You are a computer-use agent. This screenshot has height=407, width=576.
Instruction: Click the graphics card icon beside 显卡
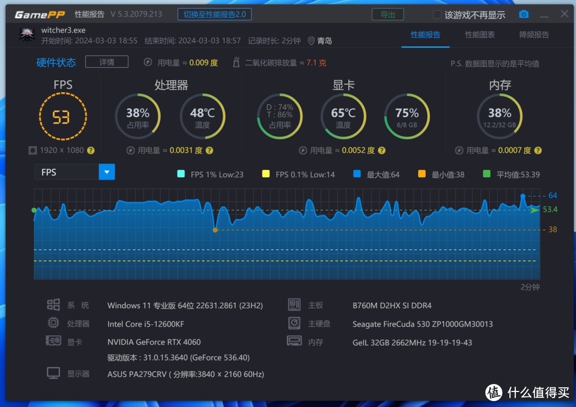pyautogui.click(x=53, y=341)
